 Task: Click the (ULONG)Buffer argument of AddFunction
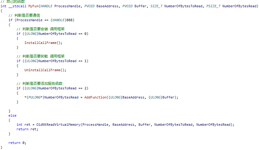(x=161, y=97)
